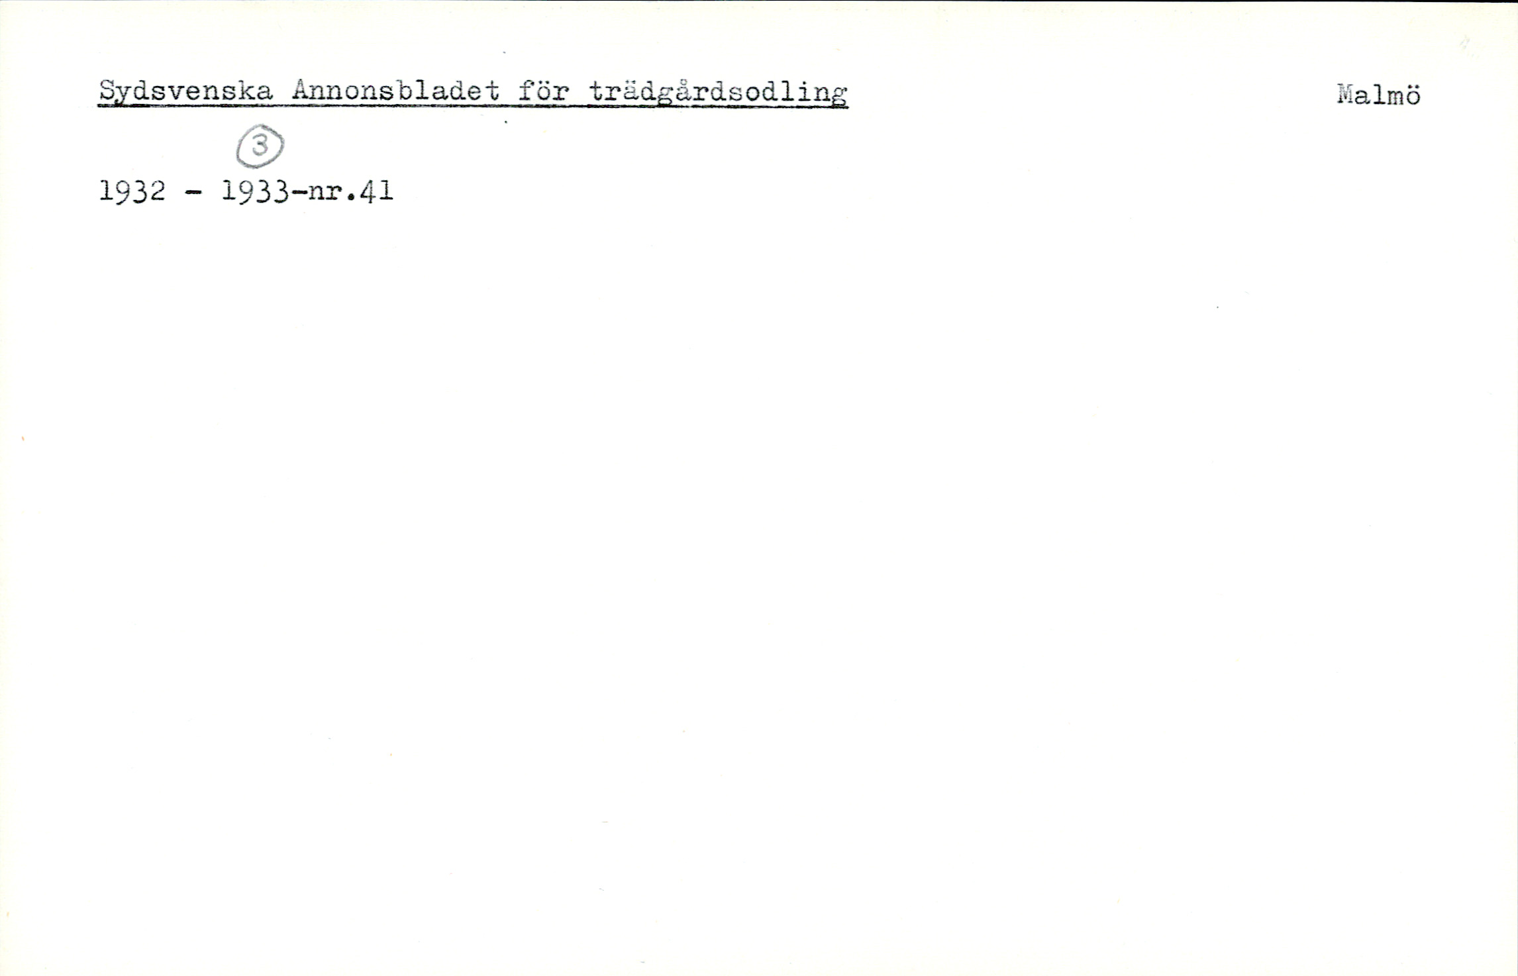Click the place name Malmö
The width and height of the screenshot is (1518, 976).
(1378, 95)
